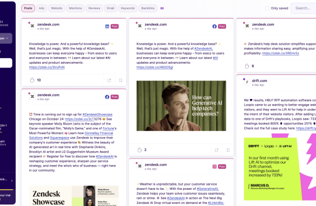316x206 pixels.
Task: Click Post badge on Zendesk Showcase post
Action: [115, 97]
